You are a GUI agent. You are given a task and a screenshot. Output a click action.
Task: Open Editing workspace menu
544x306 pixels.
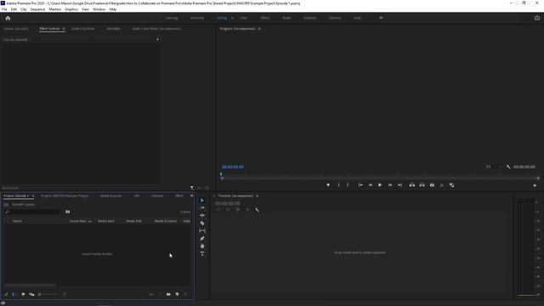pos(232,18)
